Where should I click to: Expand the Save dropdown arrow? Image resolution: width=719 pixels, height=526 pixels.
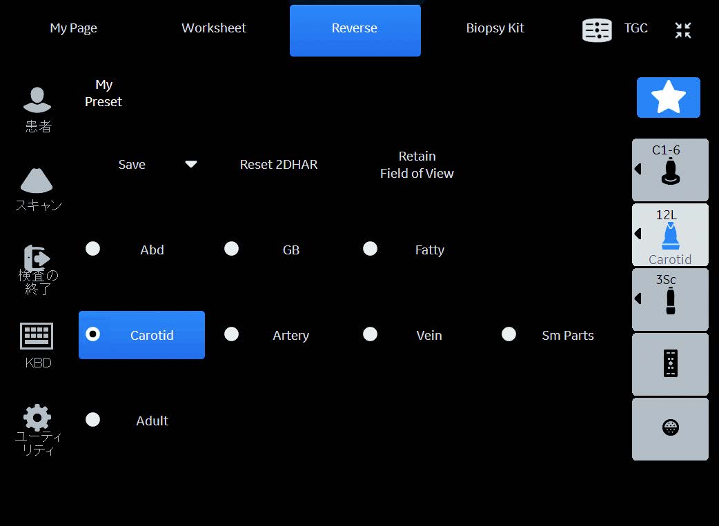[191, 164]
